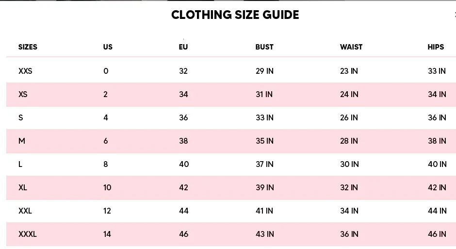
Task: Click the WAIST column header
Action: tap(351, 47)
